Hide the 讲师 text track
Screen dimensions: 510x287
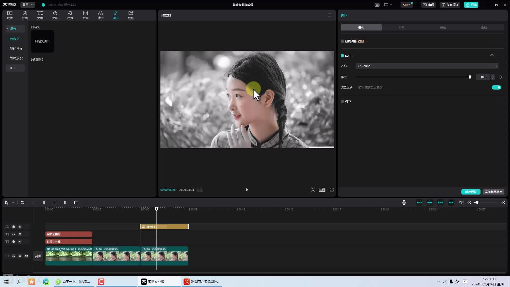(20, 242)
